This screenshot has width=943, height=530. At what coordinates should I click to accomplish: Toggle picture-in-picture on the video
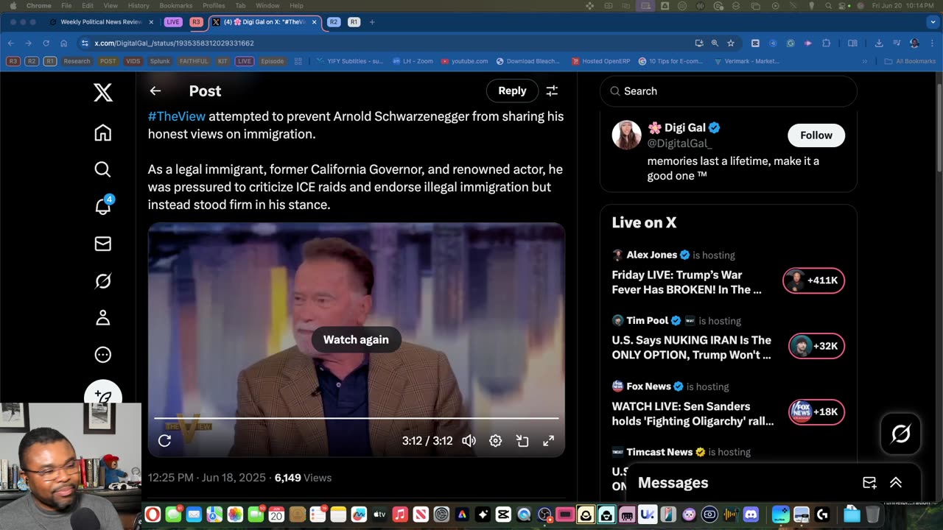click(x=522, y=441)
